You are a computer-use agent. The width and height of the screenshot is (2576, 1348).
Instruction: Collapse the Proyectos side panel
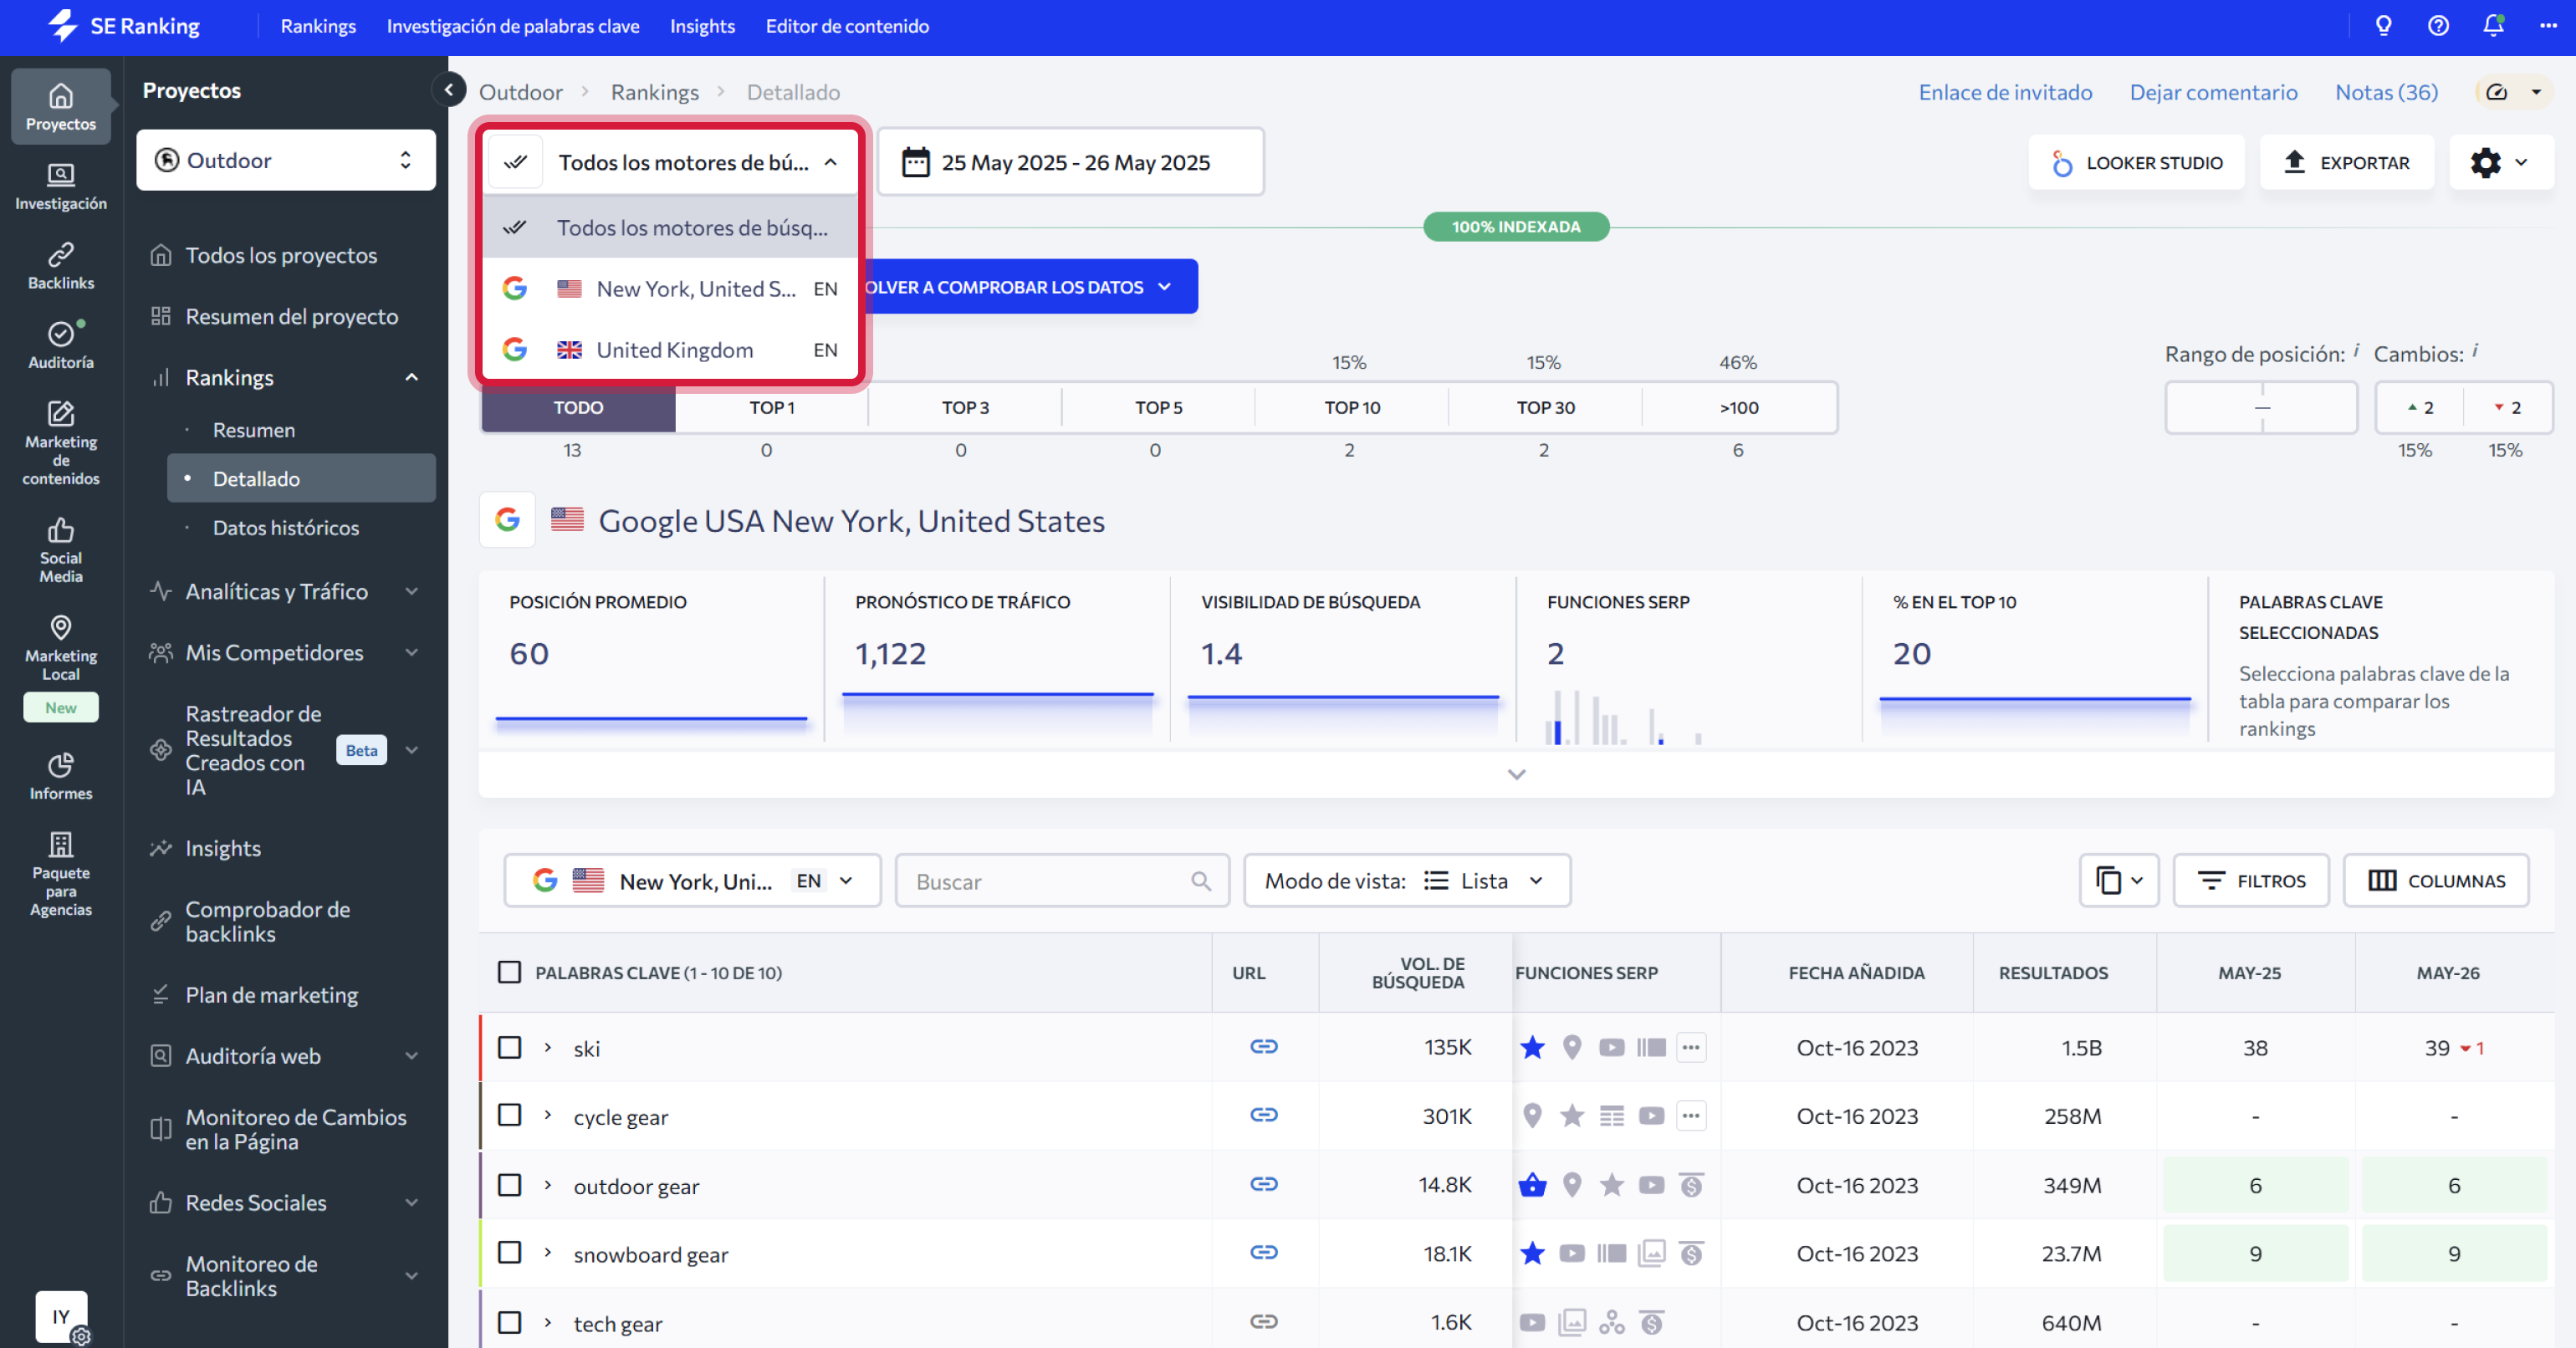449,90
